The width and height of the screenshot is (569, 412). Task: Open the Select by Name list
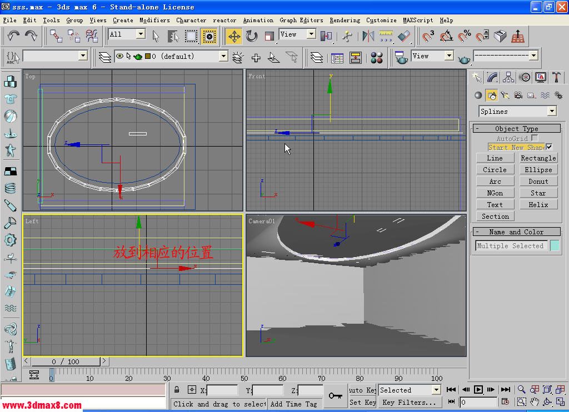click(173, 36)
